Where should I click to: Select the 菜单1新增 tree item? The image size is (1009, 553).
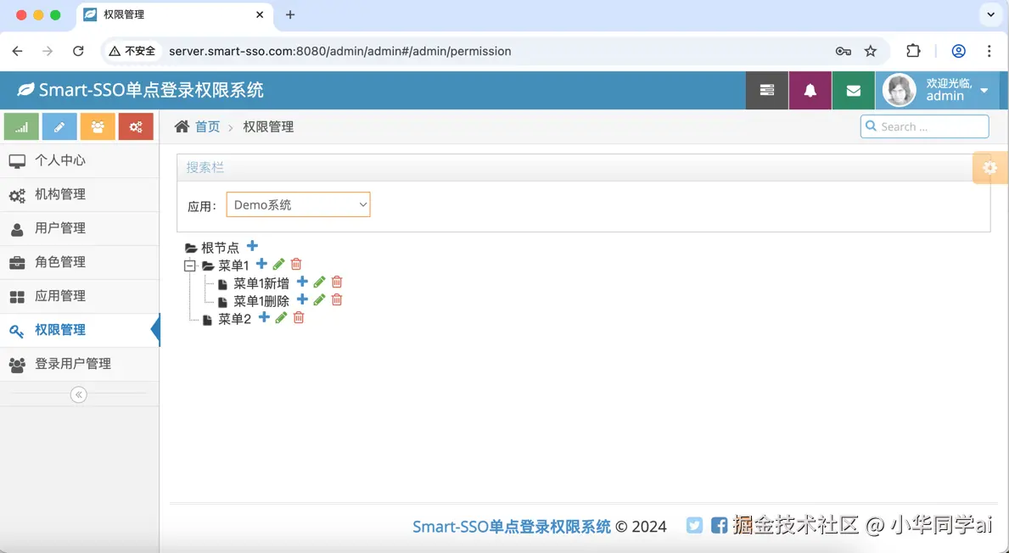coord(261,283)
